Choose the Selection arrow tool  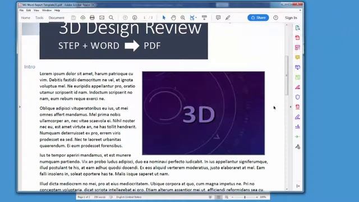coord(164,17)
